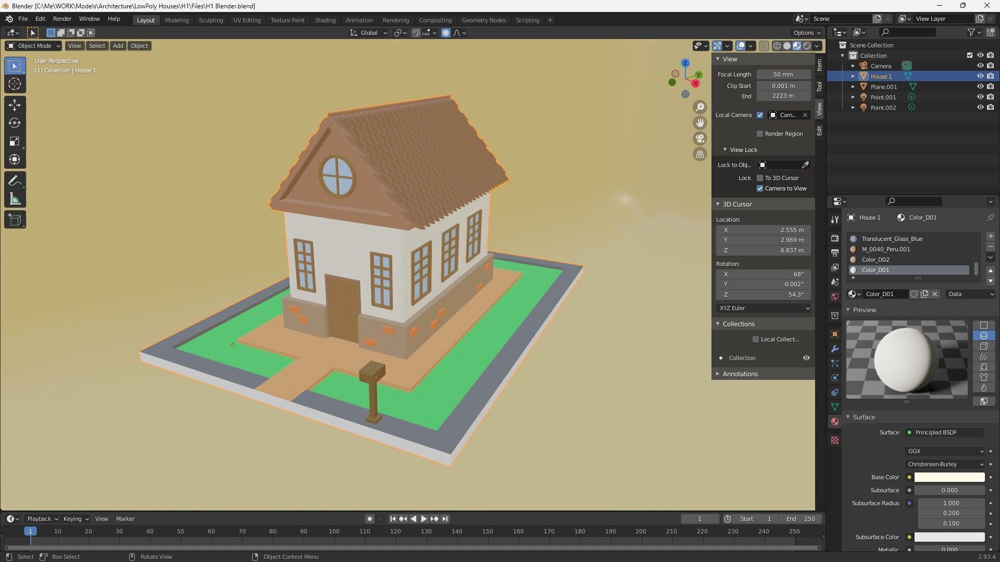Image resolution: width=1000 pixels, height=562 pixels.
Task: Open the Material properties tab icon
Action: coord(835,421)
